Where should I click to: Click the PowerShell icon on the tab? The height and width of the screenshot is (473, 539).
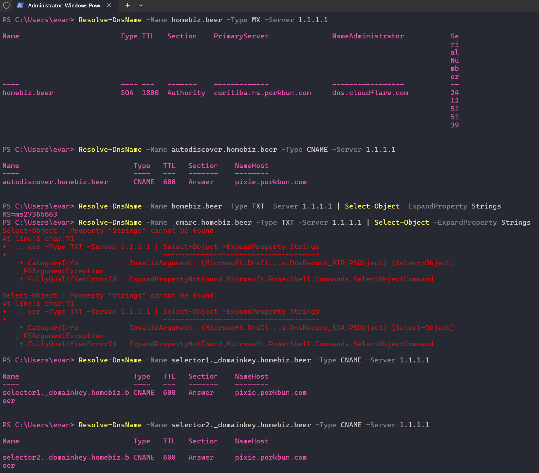pos(20,5)
